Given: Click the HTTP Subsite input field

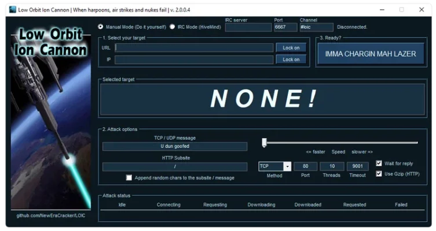Looking at the screenshot, I should coord(175,167).
